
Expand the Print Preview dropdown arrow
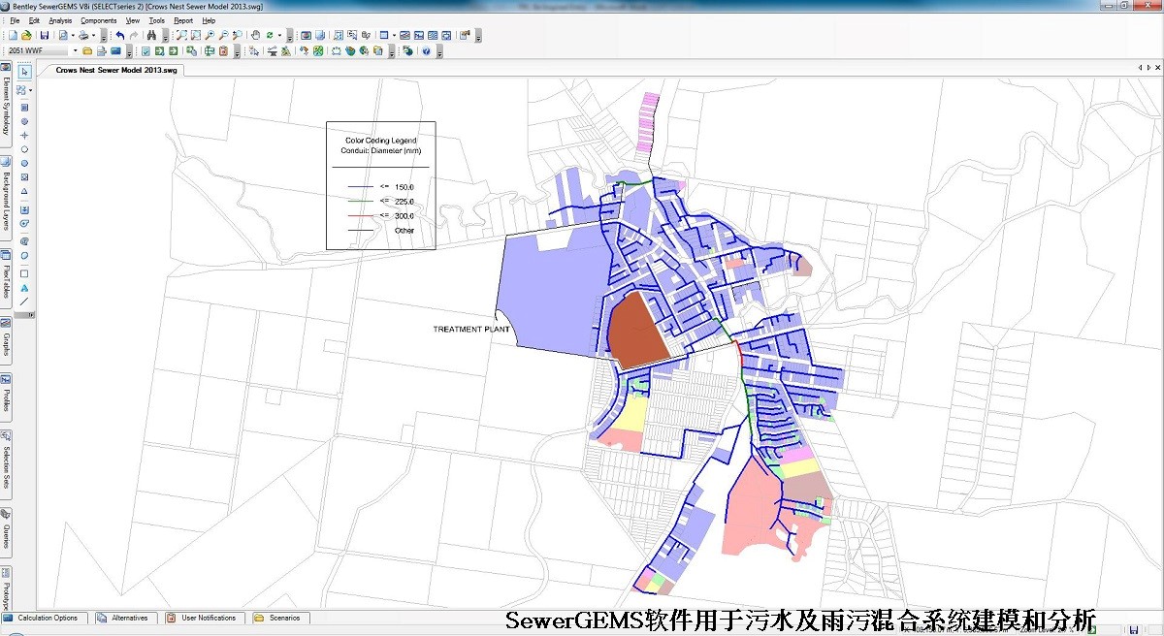pyautogui.click(x=73, y=35)
